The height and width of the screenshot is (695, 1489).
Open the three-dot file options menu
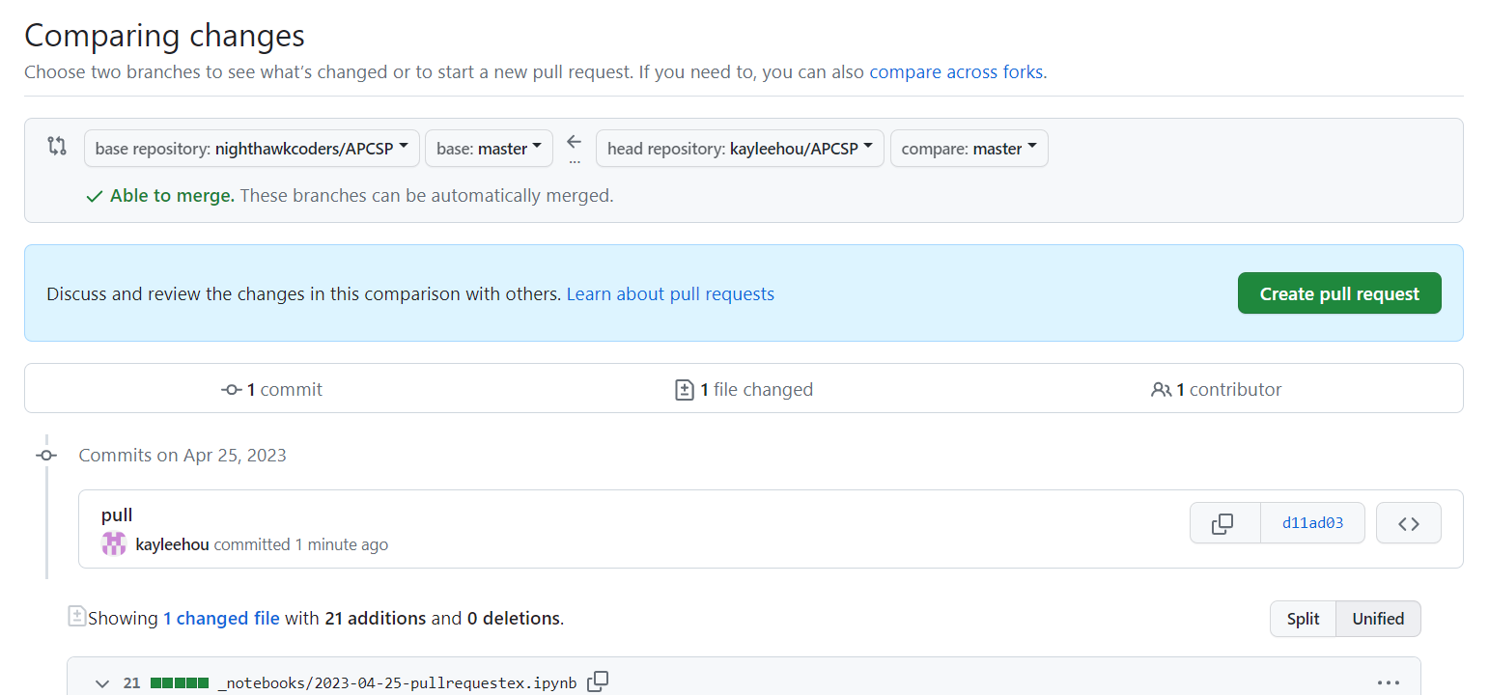click(1389, 682)
